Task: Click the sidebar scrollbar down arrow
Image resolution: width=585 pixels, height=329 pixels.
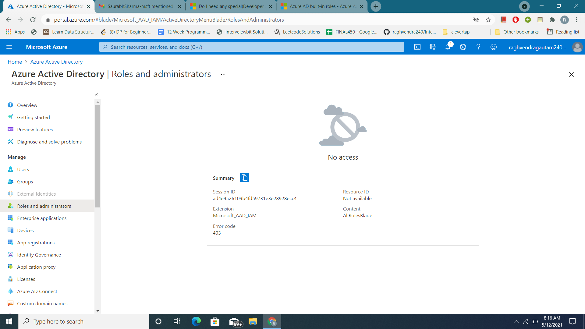Action: (97, 311)
